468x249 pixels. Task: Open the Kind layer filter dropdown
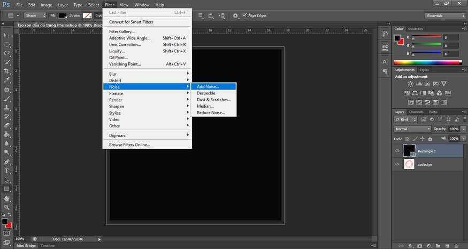[405, 119]
